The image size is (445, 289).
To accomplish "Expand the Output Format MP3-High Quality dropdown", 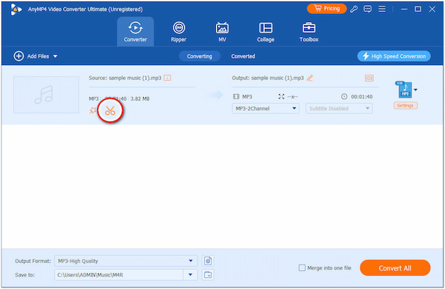I will click(126, 261).
